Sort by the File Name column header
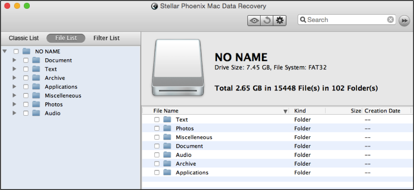Viewport: 414px width, 190px height. pos(215,111)
